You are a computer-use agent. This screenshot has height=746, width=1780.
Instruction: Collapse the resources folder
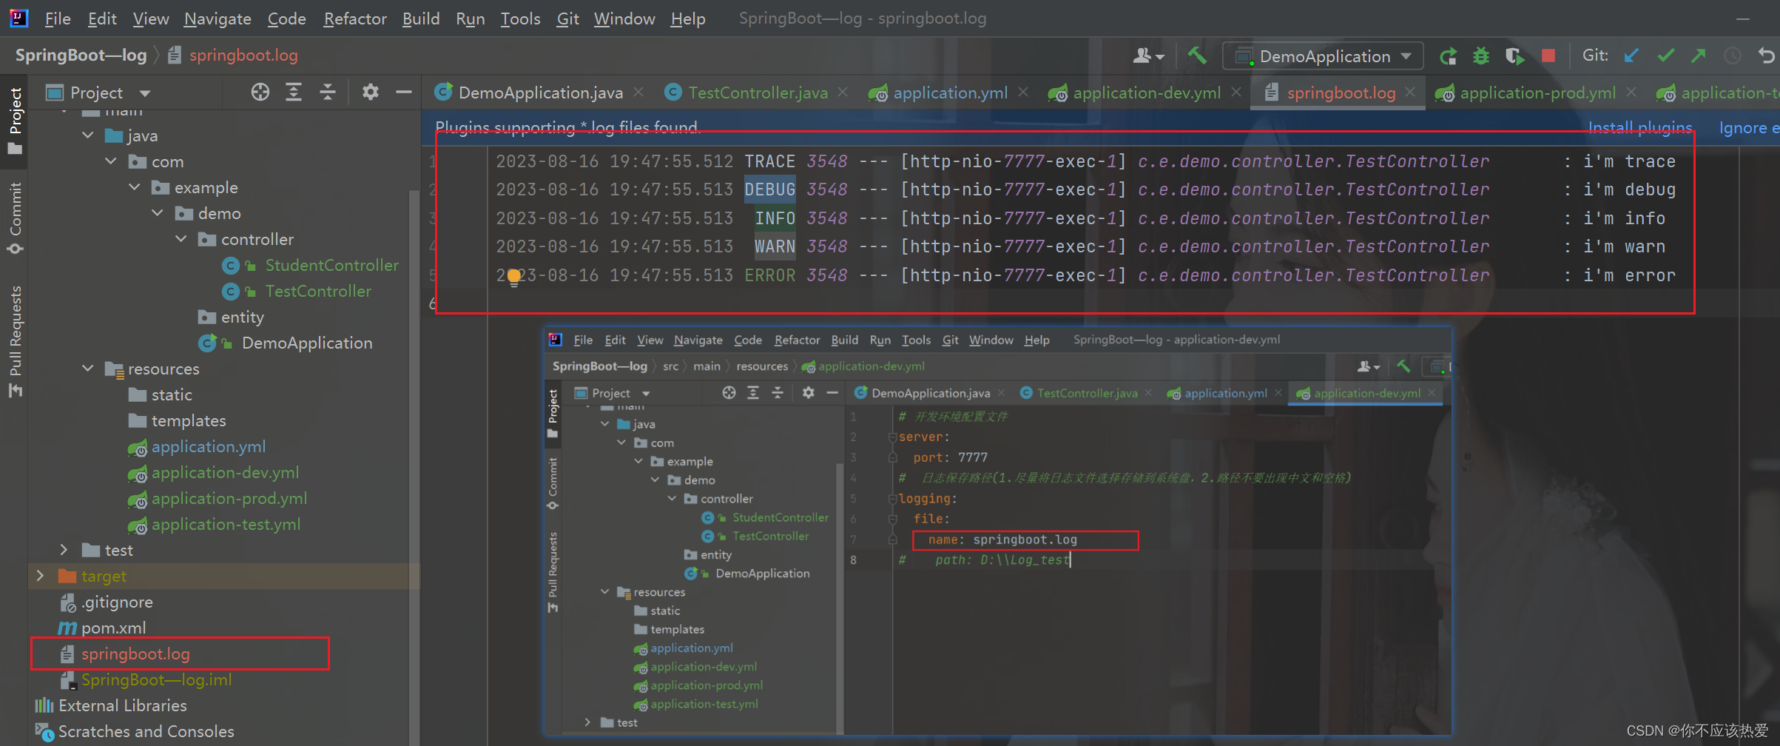coord(88,369)
